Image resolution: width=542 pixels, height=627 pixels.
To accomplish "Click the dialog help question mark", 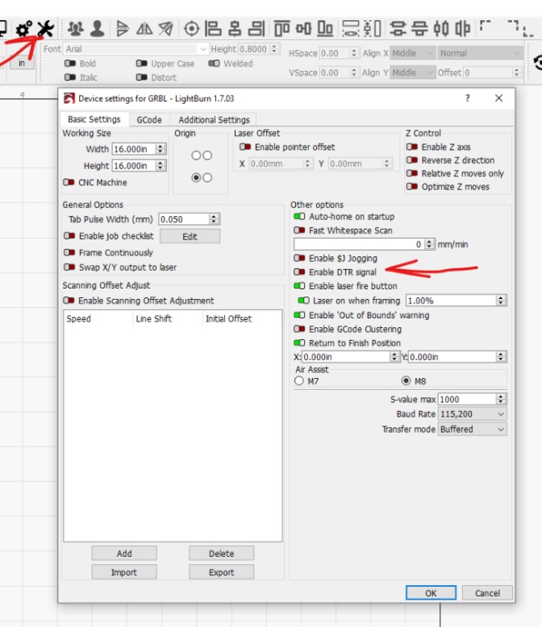I will click(468, 98).
